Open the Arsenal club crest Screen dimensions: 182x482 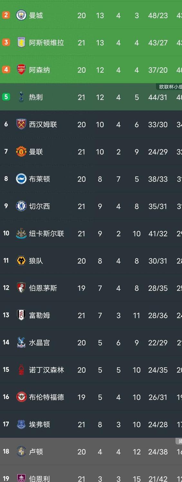pyautogui.click(x=21, y=69)
